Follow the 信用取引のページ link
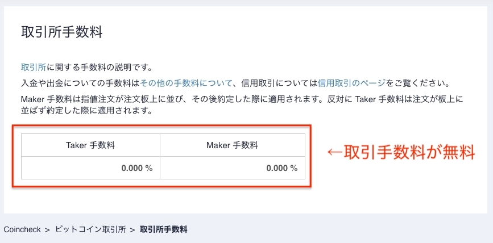This screenshot has height=243, width=493. tap(352, 83)
